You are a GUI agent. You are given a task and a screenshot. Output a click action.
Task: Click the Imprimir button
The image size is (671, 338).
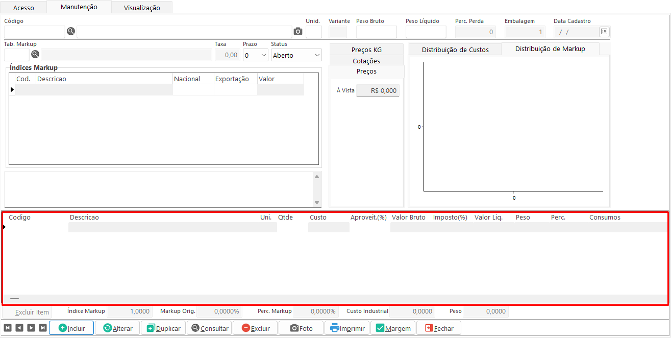347,328
